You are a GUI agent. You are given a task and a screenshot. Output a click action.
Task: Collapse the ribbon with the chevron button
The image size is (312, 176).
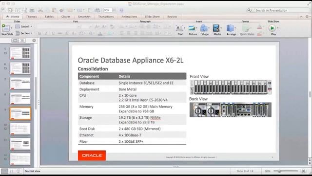point(301,17)
